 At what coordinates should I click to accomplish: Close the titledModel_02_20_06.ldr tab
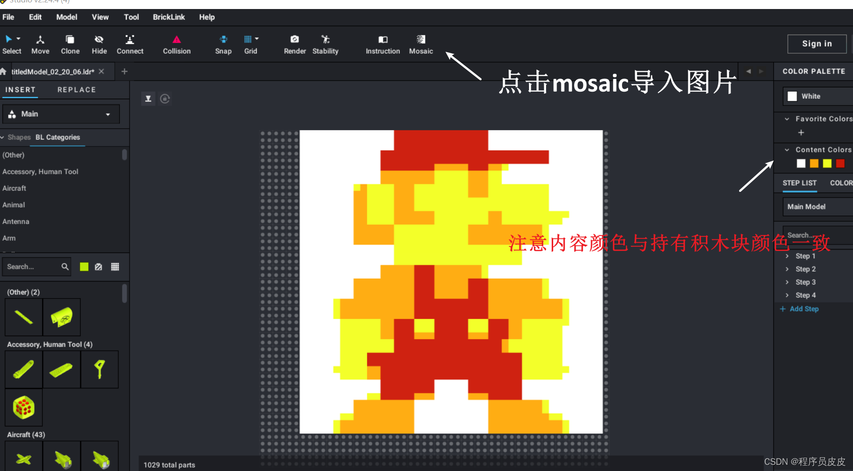[x=101, y=72]
